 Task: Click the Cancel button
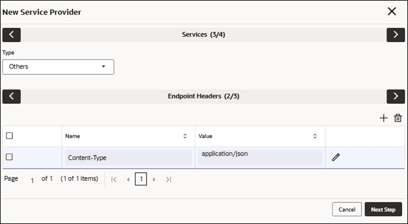click(x=347, y=209)
